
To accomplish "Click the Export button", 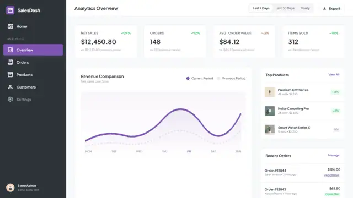I will (x=331, y=8).
